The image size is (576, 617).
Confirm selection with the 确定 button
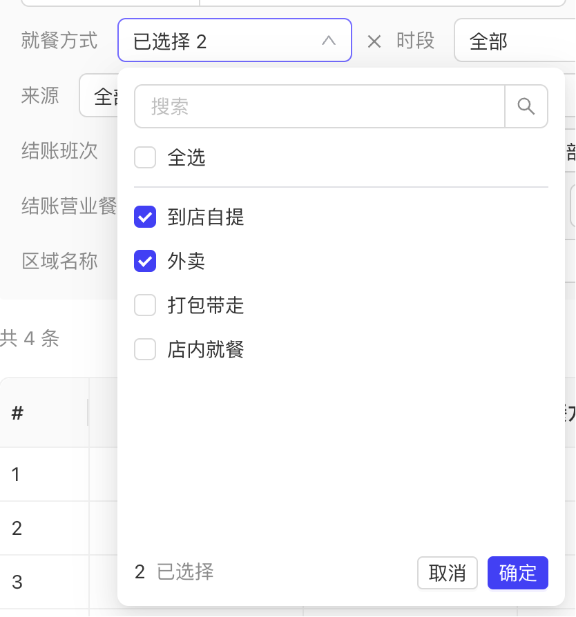click(x=517, y=573)
